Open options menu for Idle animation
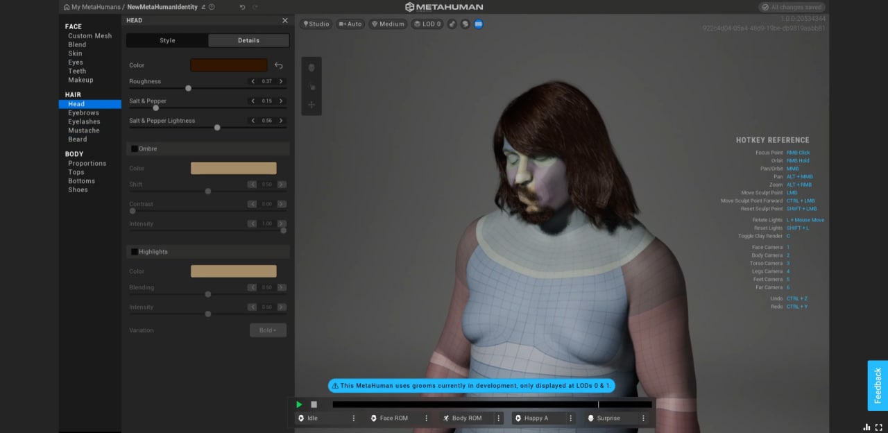 354,418
